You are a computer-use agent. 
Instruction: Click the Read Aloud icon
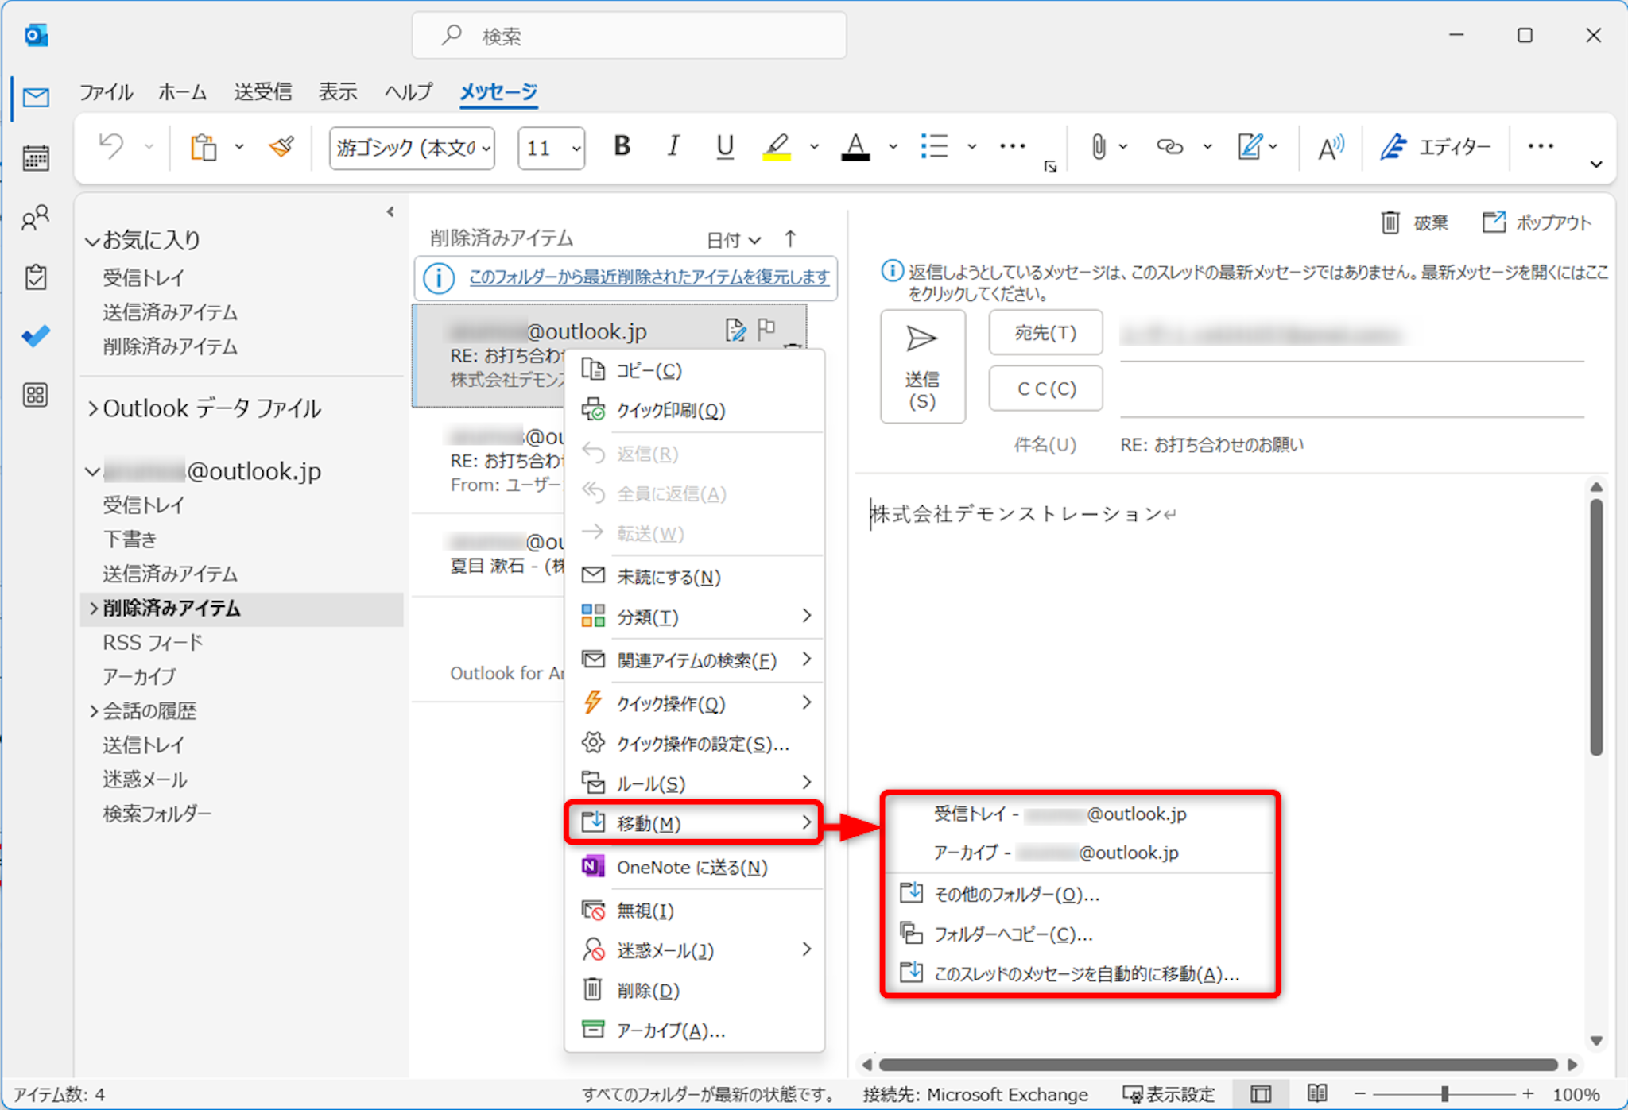click(1330, 147)
